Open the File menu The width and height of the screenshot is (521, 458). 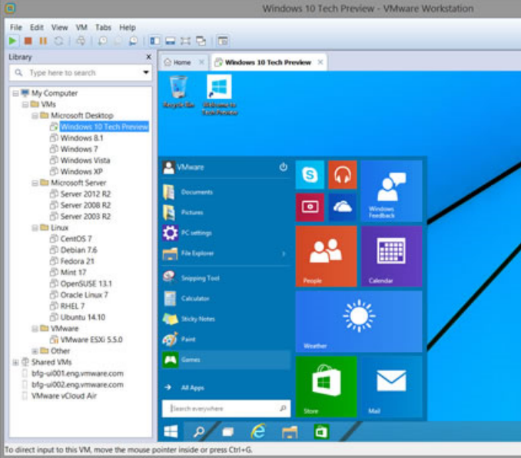click(15, 27)
